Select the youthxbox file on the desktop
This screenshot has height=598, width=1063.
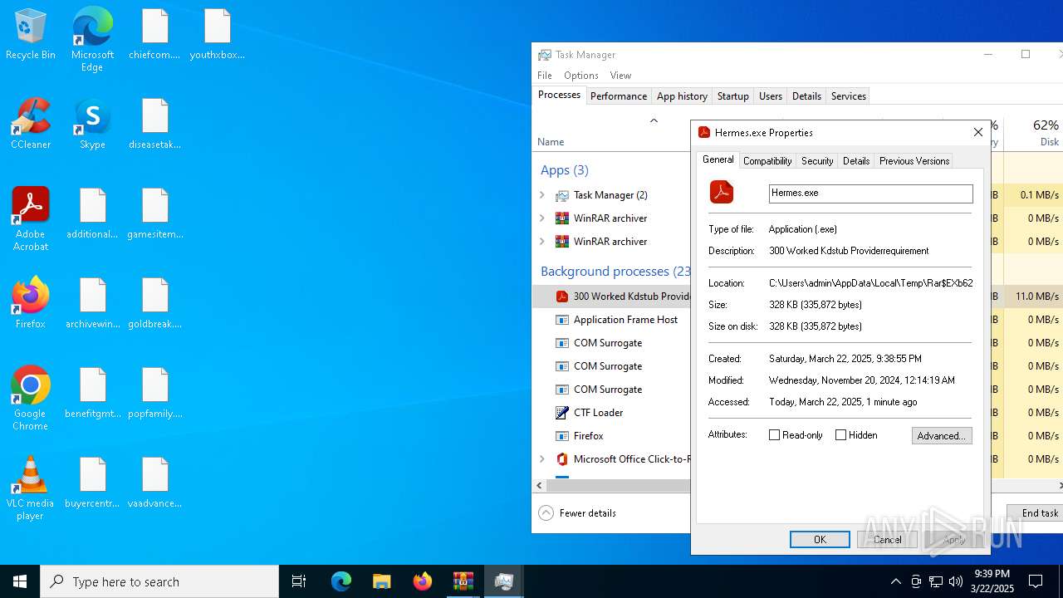click(x=217, y=35)
